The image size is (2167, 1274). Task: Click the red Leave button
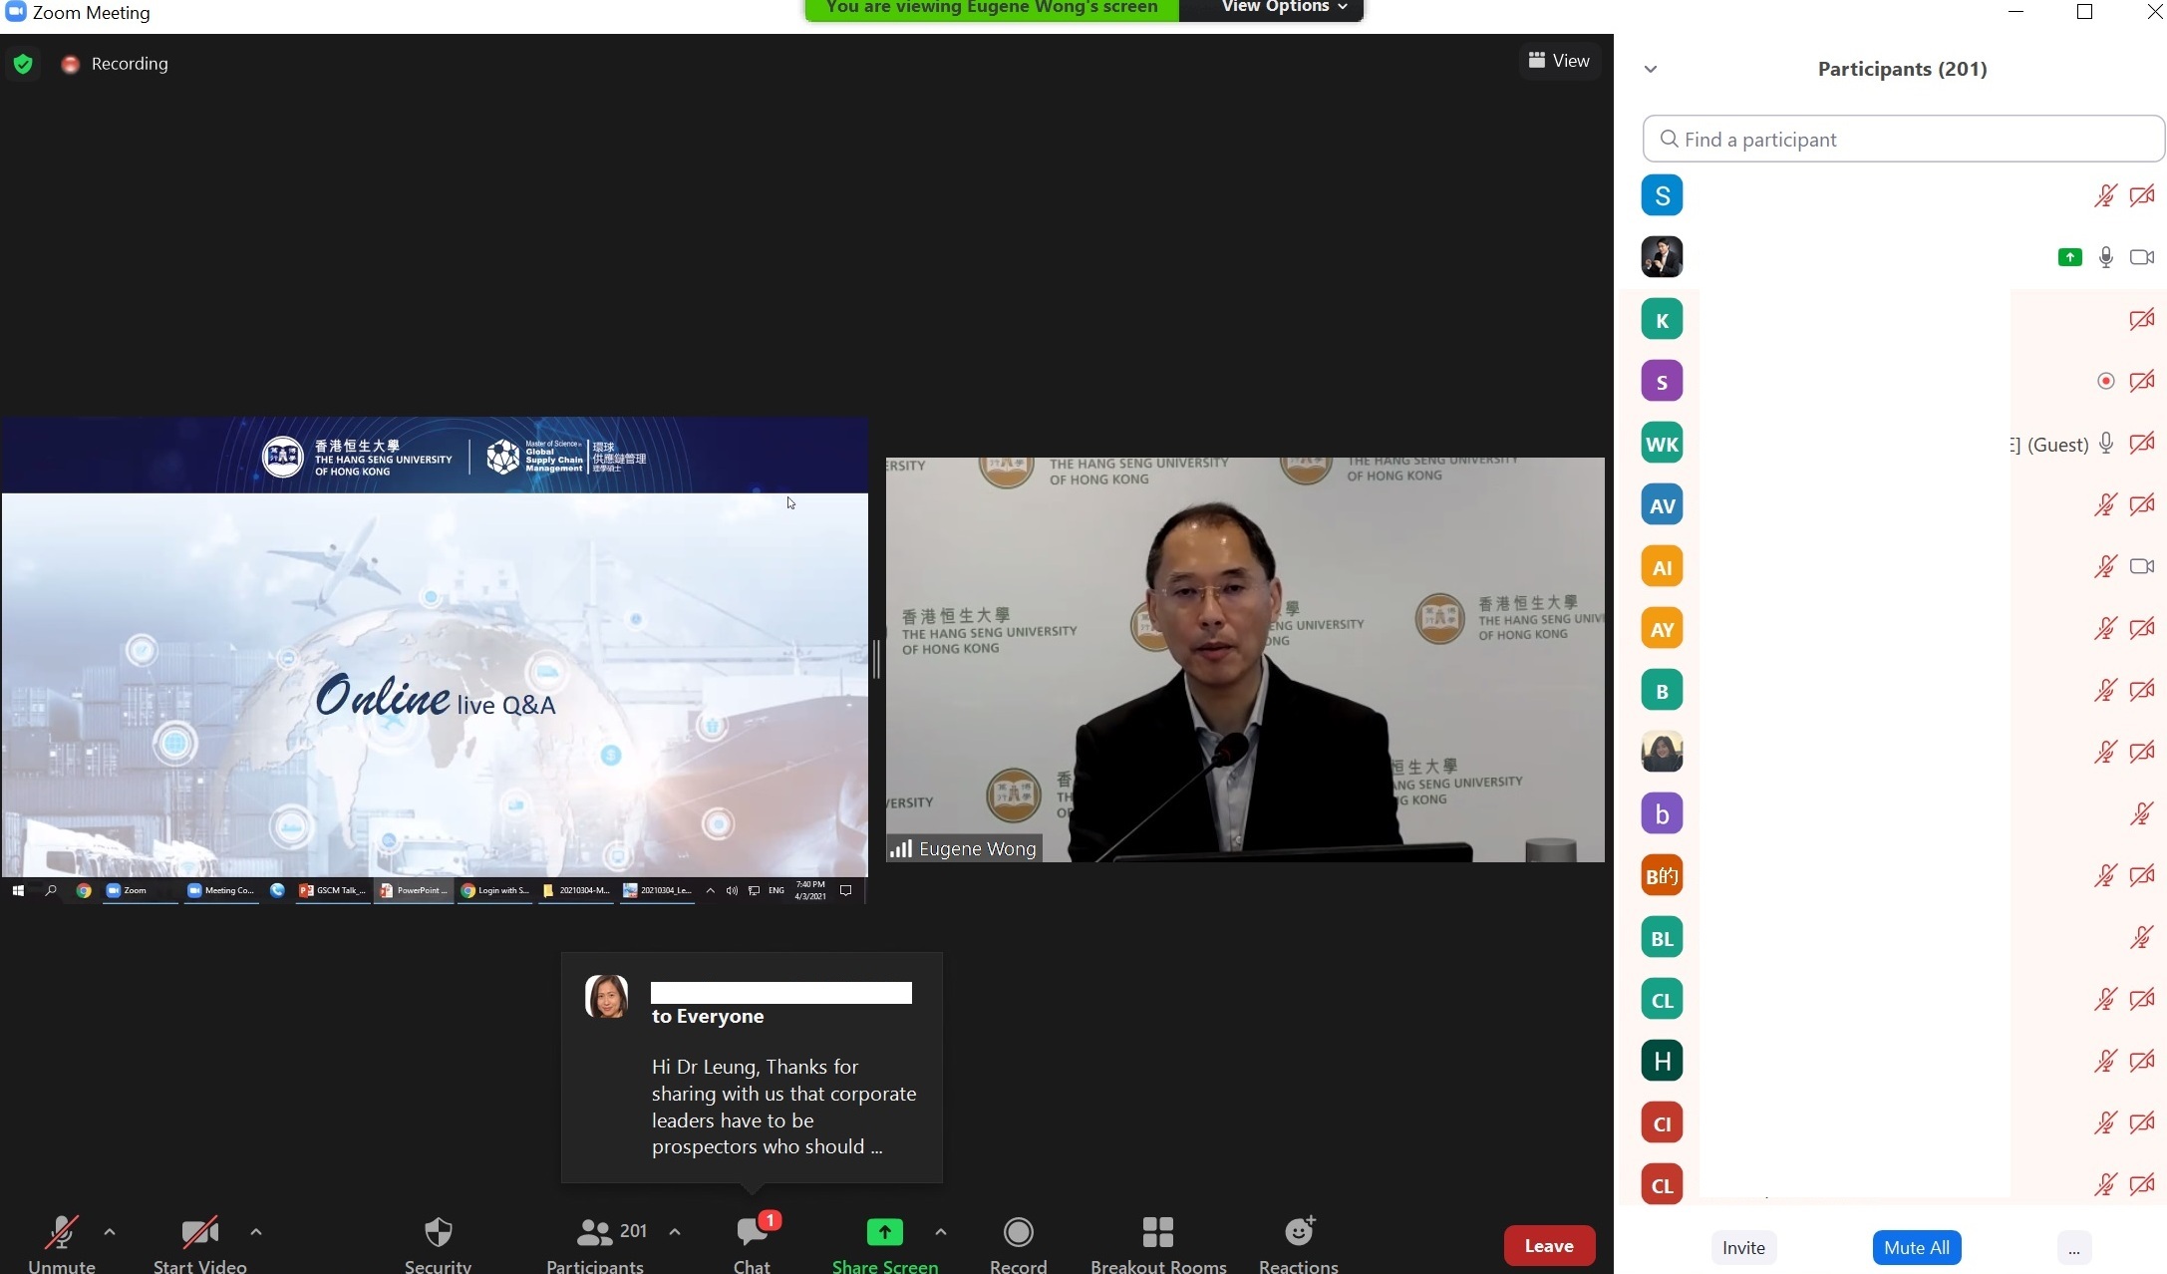[1548, 1246]
